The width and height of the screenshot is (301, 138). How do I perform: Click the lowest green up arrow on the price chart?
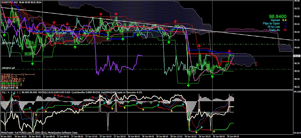(188, 85)
